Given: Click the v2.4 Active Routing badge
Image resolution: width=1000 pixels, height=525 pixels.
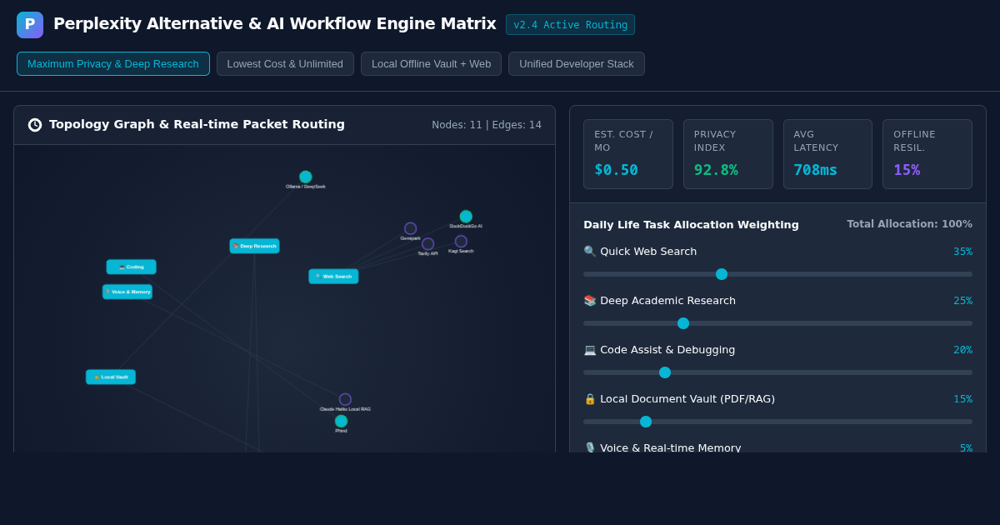Looking at the screenshot, I should (x=570, y=25).
